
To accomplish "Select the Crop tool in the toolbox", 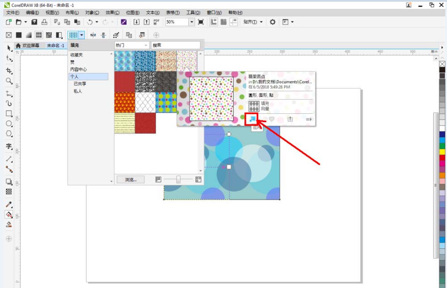I will [8, 71].
